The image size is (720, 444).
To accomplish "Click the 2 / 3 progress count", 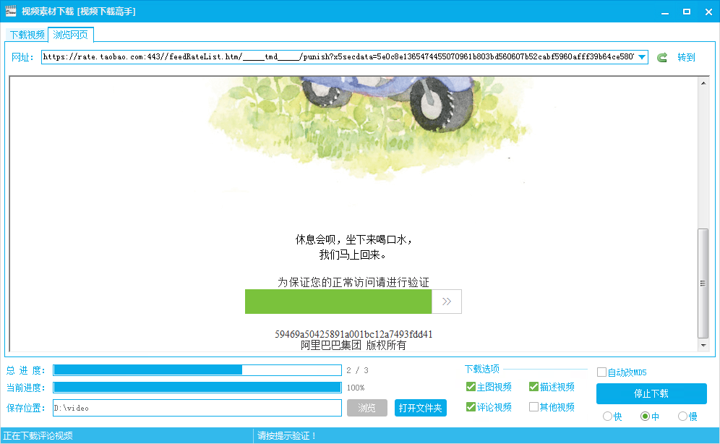I will point(357,370).
